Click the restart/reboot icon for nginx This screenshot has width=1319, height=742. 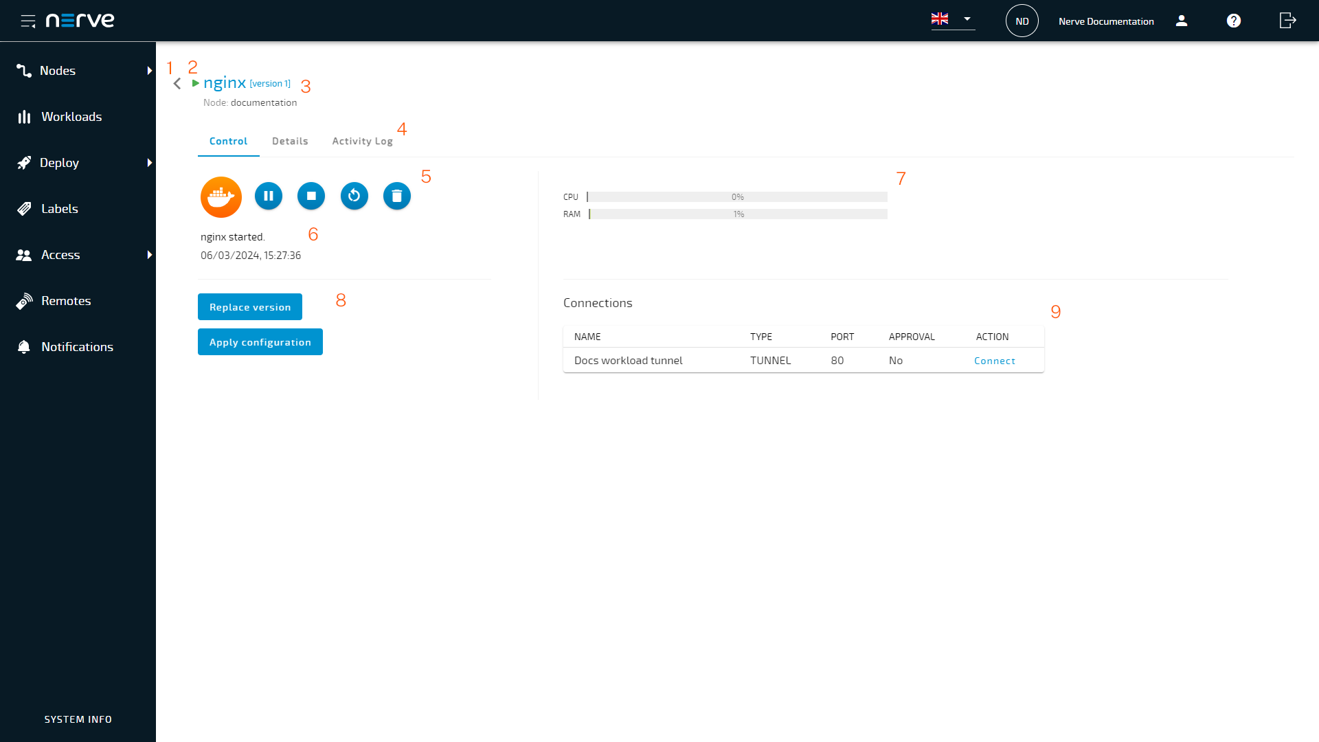click(x=353, y=196)
